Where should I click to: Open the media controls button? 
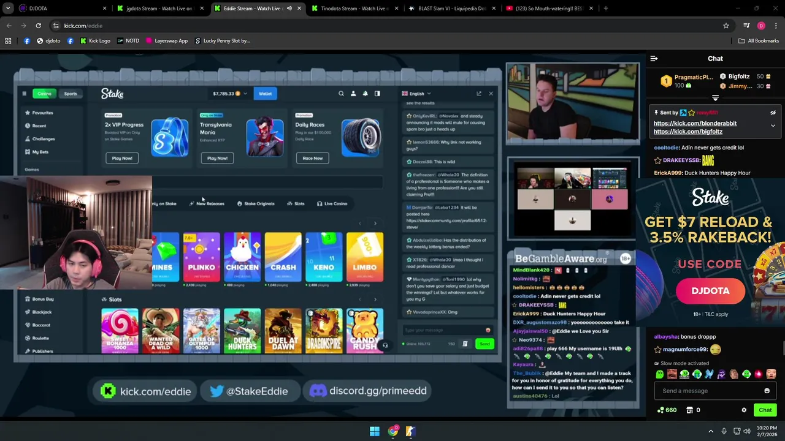tap(746, 26)
